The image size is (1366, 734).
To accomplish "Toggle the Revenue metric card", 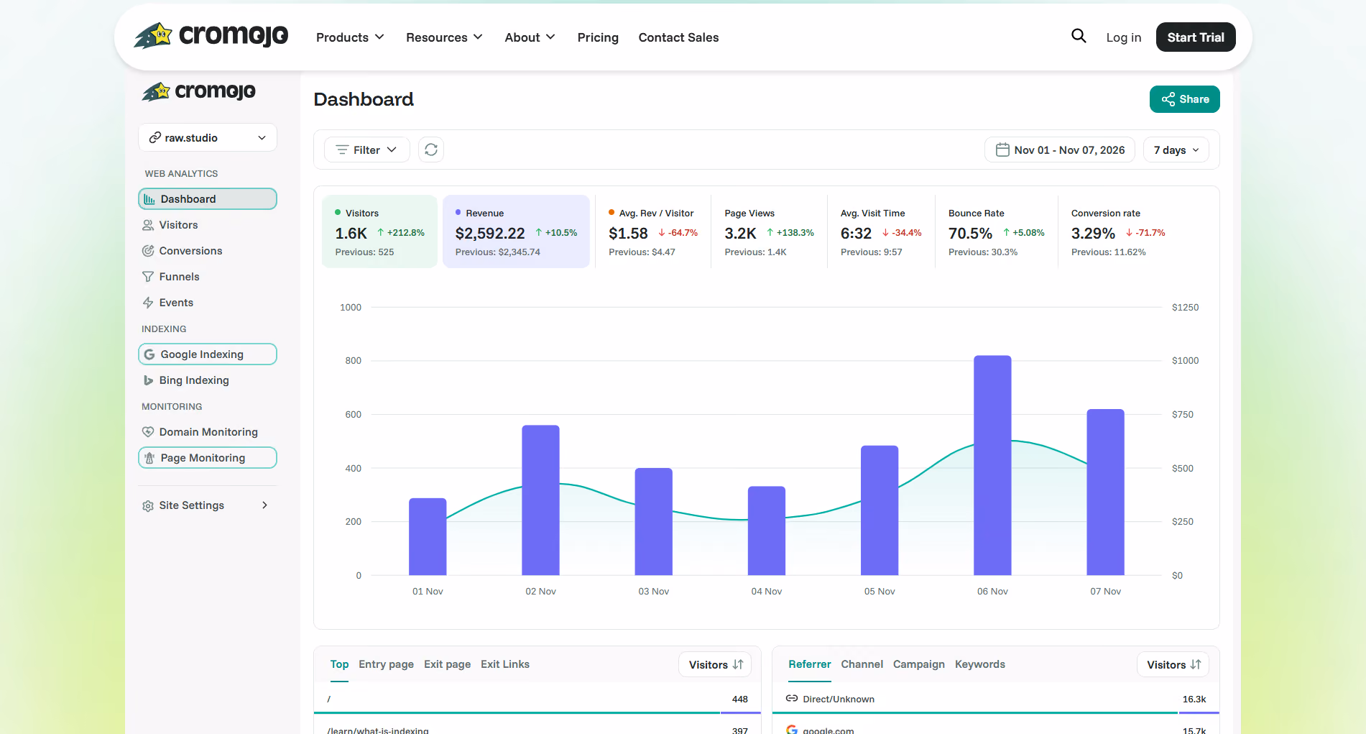I will coord(516,231).
